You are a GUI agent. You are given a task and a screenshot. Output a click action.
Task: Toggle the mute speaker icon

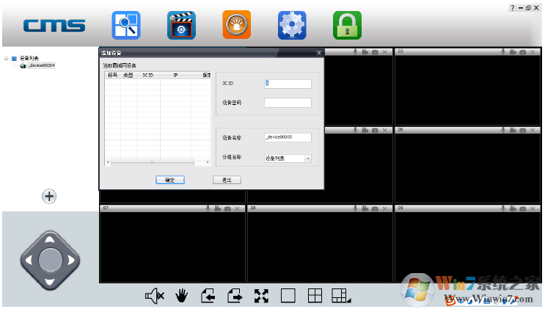click(155, 296)
